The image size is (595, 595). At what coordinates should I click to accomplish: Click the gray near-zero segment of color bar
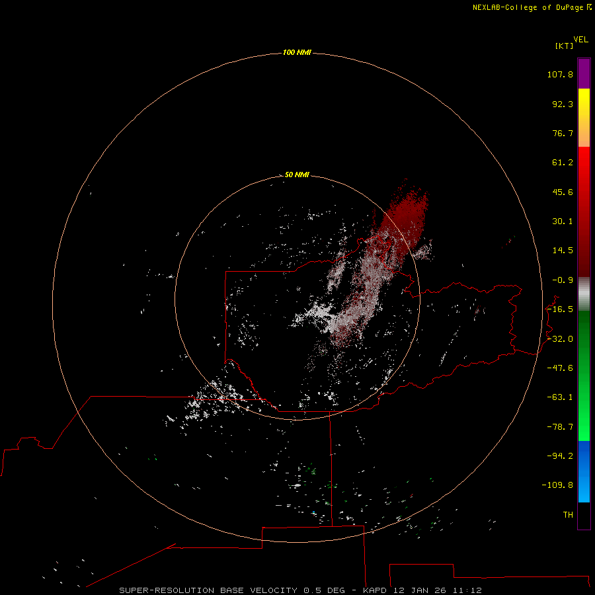pyautogui.click(x=584, y=294)
